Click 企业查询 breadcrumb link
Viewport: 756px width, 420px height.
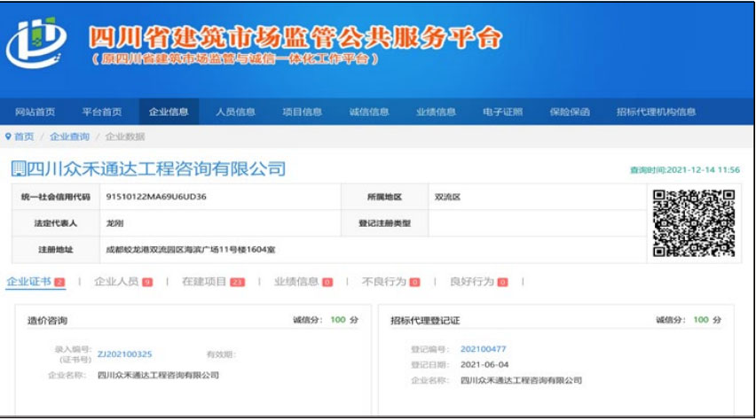69,136
